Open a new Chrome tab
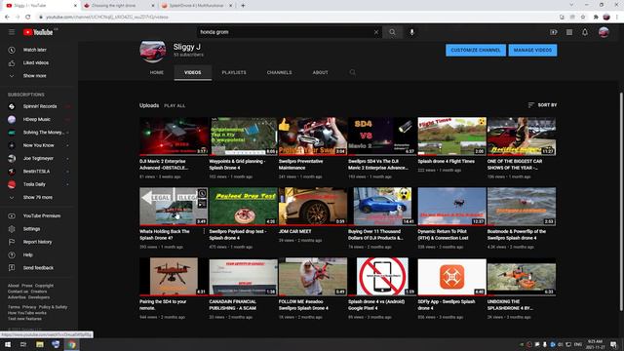This screenshot has height=351, width=624. coord(243,6)
